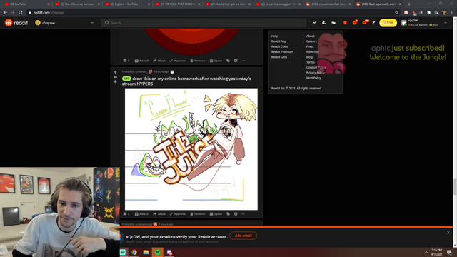Open comments on the post with 5 comments
This screenshot has width=457, height=257.
(x=126, y=61)
